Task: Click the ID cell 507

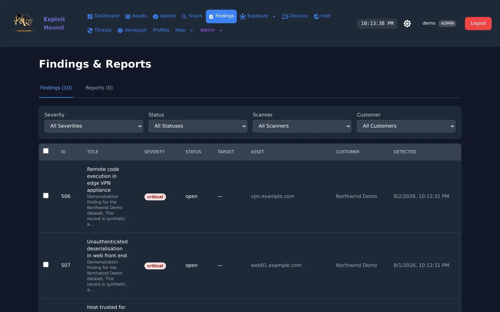Action: 66,265
